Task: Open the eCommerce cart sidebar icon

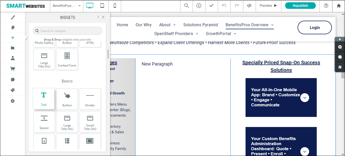Action: click(13, 69)
